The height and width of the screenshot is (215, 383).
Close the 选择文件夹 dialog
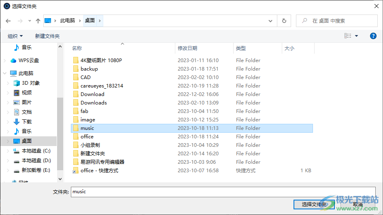click(x=377, y=6)
